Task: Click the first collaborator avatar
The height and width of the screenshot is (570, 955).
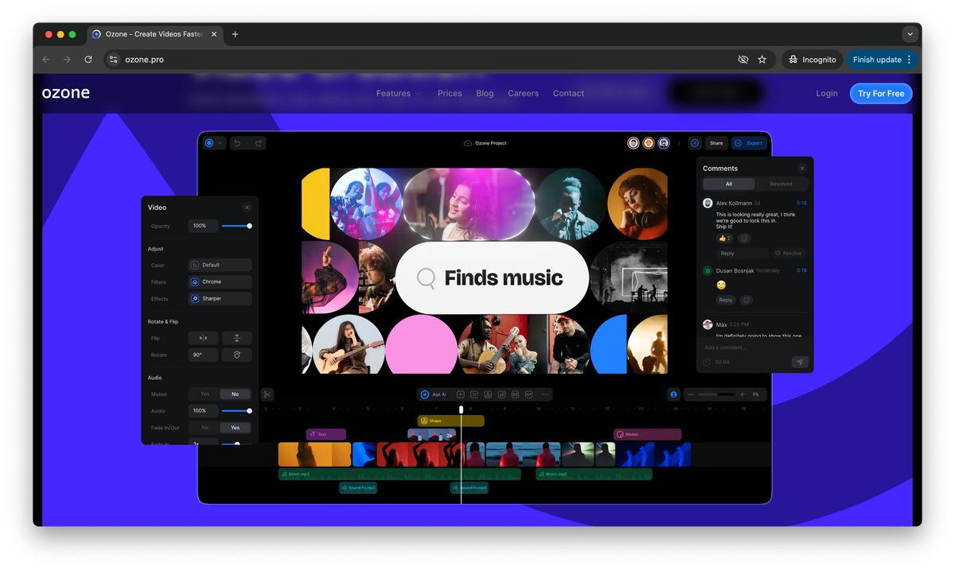Action: click(x=633, y=143)
